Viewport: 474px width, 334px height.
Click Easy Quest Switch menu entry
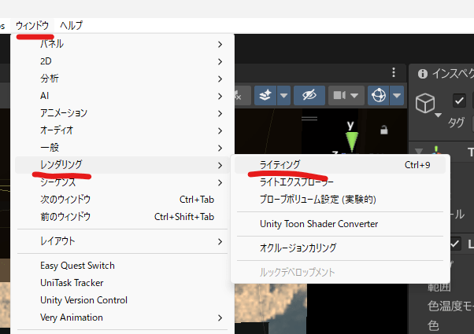pos(77,266)
